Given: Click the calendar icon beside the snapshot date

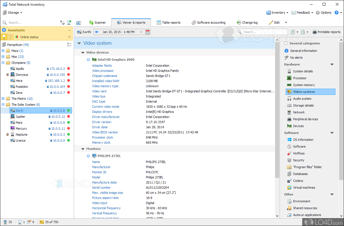Looking at the screenshot, I should click(148, 32).
